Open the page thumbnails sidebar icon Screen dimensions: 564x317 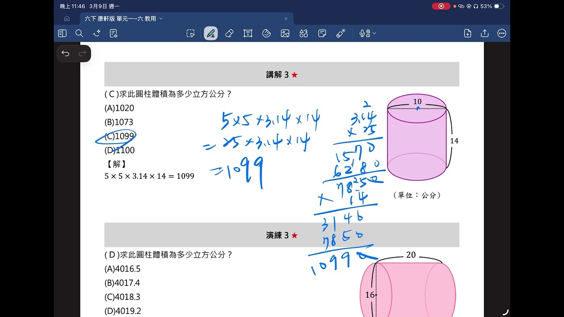pos(62,33)
